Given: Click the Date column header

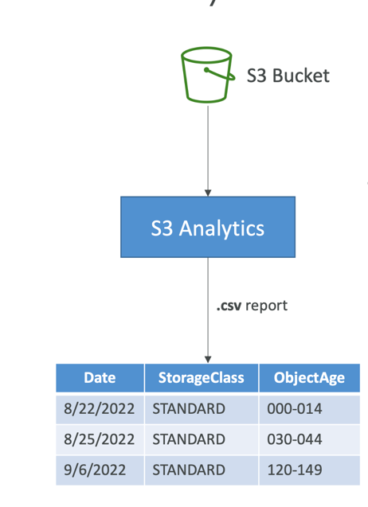Looking at the screenshot, I should pos(100,377).
